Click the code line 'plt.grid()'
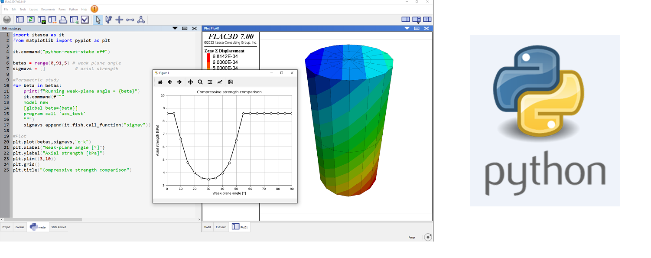The height and width of the screenshot is (258, 651). pos(26,164)
